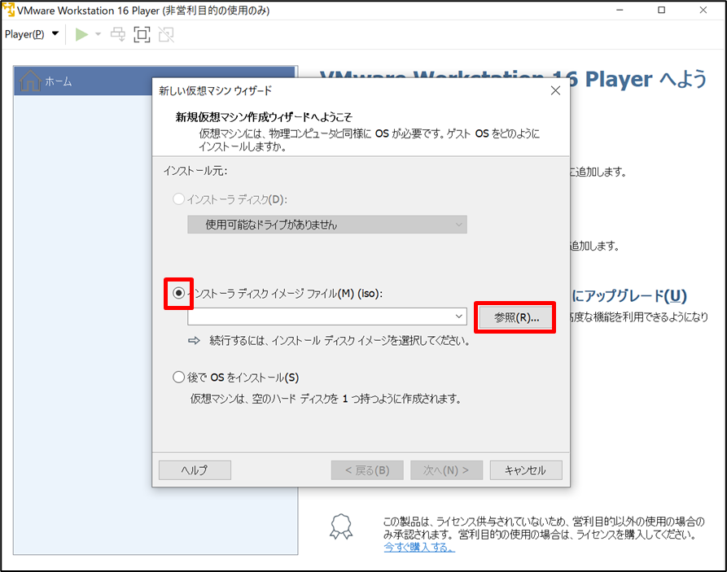Click the キャンセル button
727x572 pixels.
tap(526, 470)
